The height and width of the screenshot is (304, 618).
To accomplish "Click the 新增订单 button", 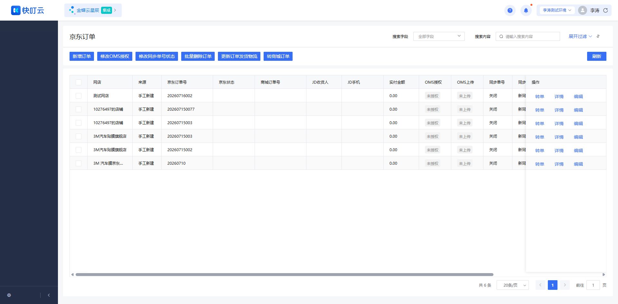I will (82, 56).
